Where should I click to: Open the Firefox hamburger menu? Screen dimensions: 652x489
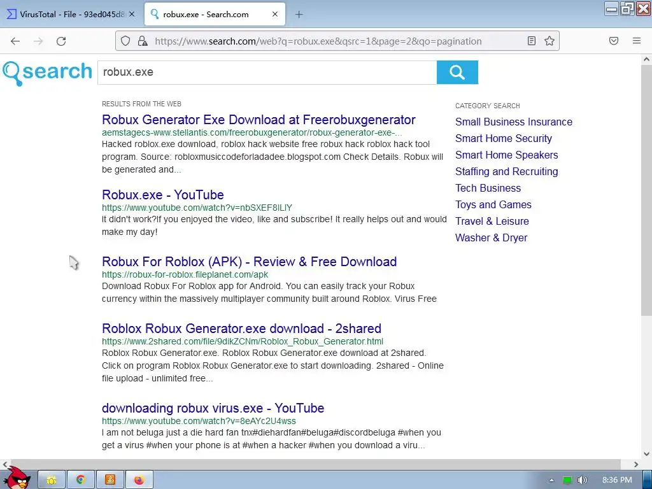click(637, 41)
